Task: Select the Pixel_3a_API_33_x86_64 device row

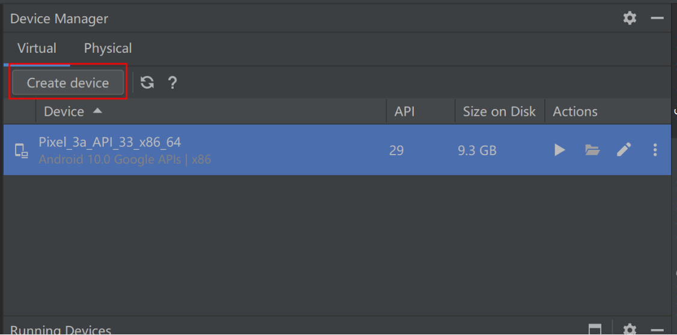Action: 337,150
